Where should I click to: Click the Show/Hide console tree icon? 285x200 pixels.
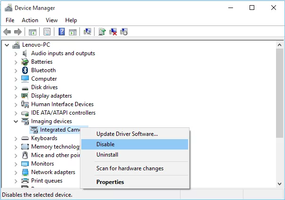tap(33, 32)
